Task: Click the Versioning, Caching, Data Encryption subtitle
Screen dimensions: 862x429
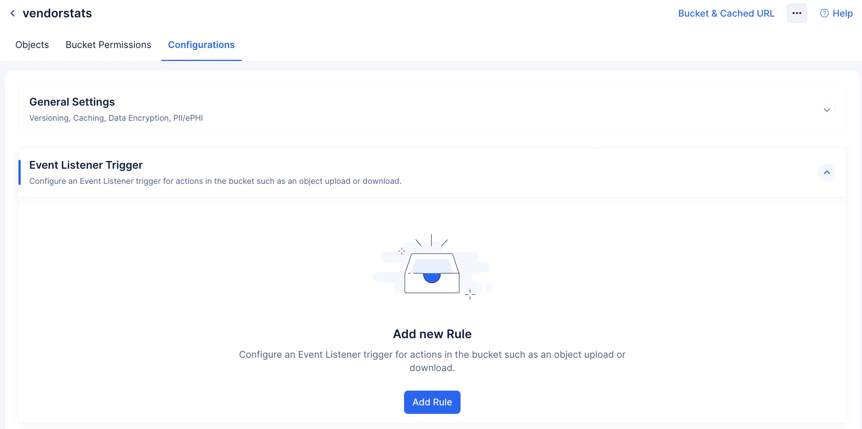Action: (116, 118)
